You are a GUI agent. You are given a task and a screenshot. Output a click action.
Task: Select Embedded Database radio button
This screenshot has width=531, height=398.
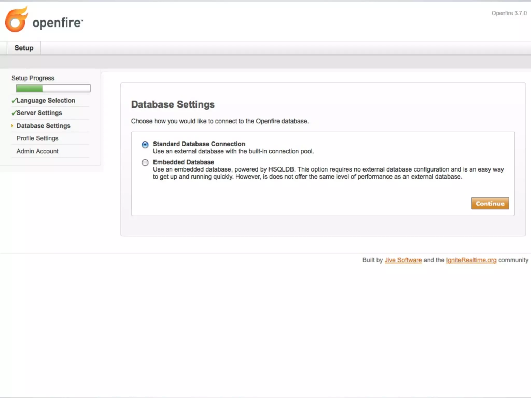(x=145, y=162)
